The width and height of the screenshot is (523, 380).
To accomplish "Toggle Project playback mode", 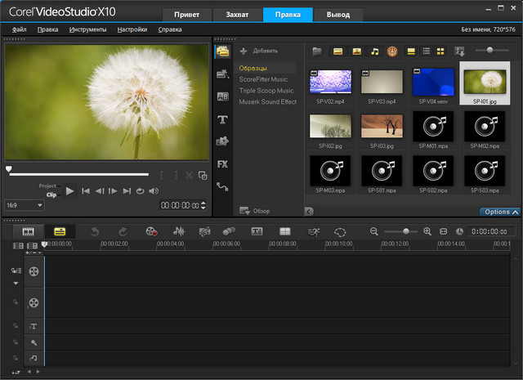I will point(47,186).
